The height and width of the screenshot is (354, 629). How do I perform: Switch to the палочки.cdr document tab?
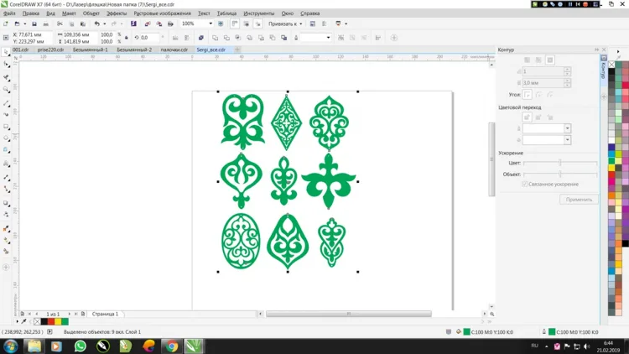[174, 49]
